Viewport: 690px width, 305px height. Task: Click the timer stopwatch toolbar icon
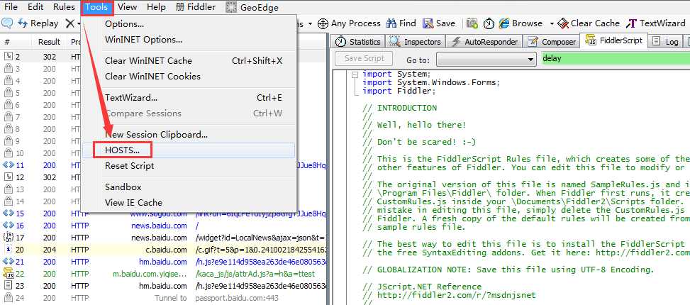click(x=489, y=23)
